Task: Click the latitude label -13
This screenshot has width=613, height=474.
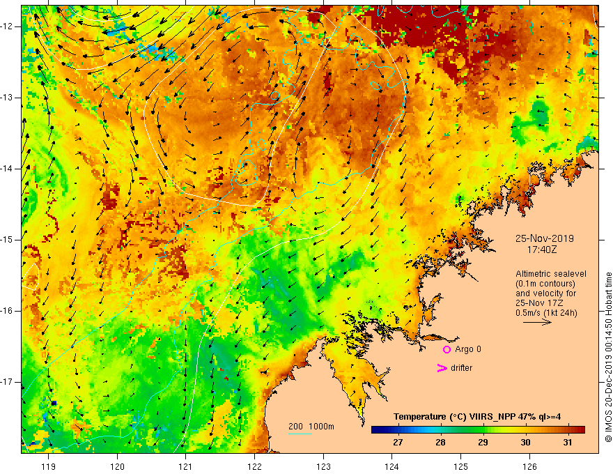Action: 8,98
